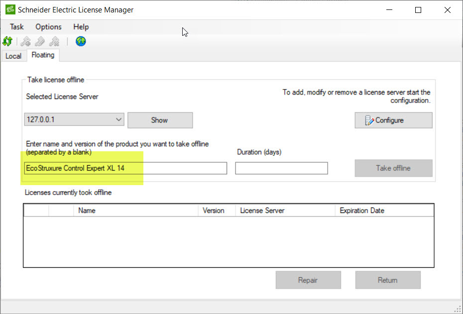463x314 pixels.
Task: Click the green refresh arrows toolbar icon
Action: [7, 41]
